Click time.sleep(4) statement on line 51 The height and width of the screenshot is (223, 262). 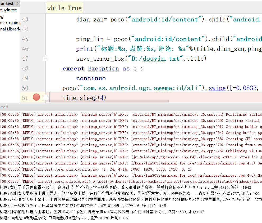84,98
